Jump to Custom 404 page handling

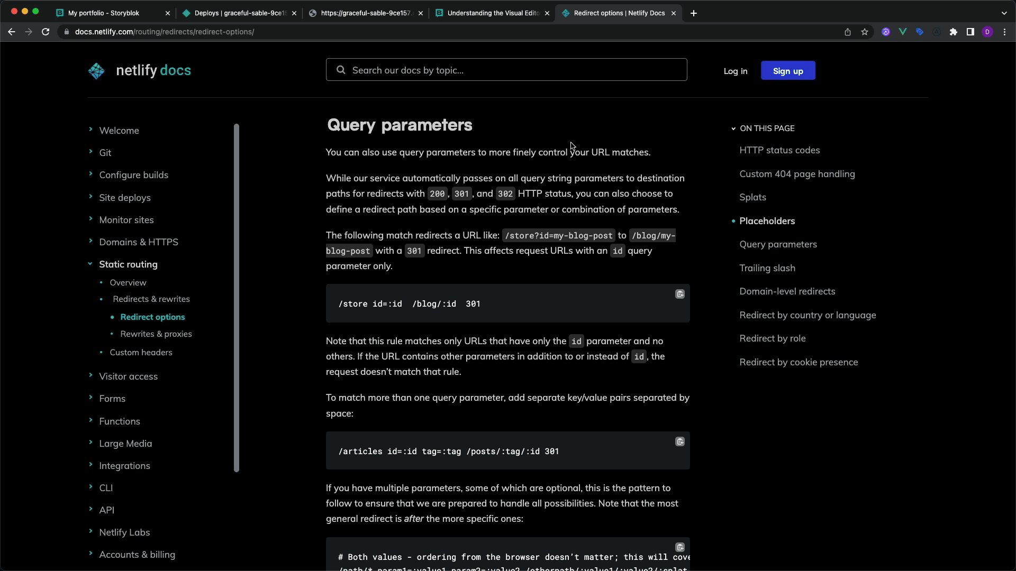797,174
